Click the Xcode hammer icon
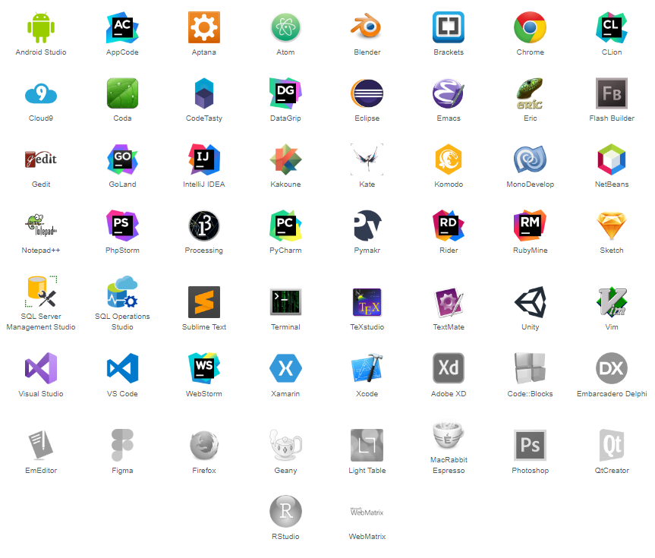The height and width of the screenshot is (558, 655). 367,368
